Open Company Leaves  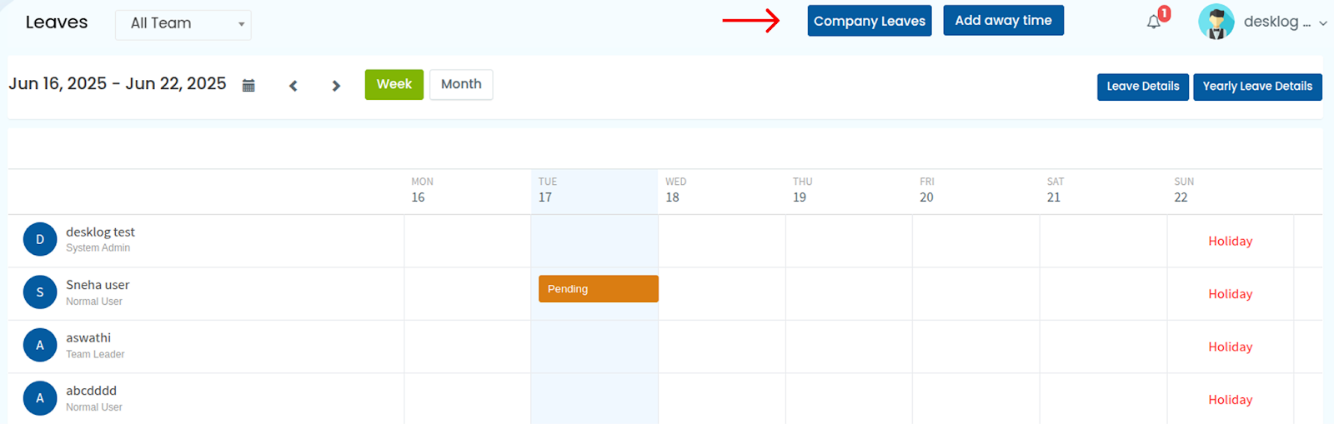pyautogui.click(x=870, y=21)
